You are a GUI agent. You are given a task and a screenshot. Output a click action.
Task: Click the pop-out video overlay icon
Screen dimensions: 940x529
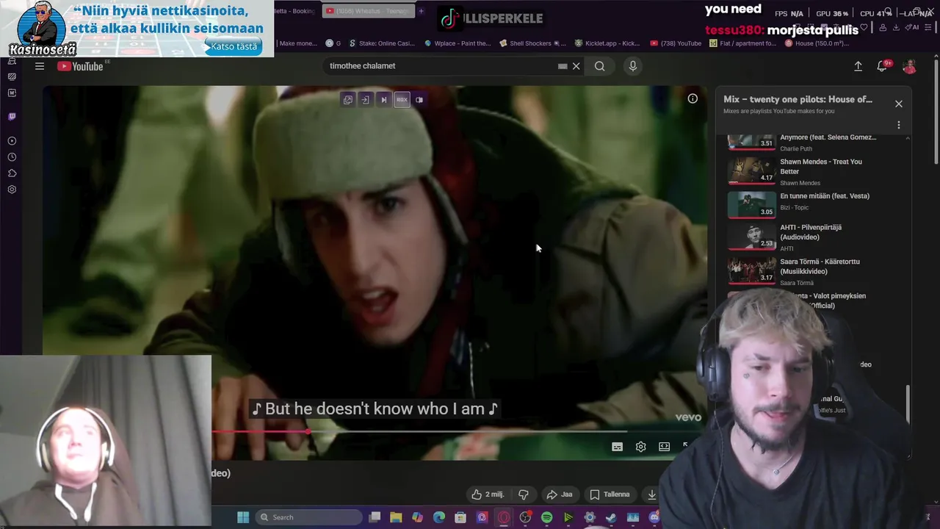tap(348, 100)
